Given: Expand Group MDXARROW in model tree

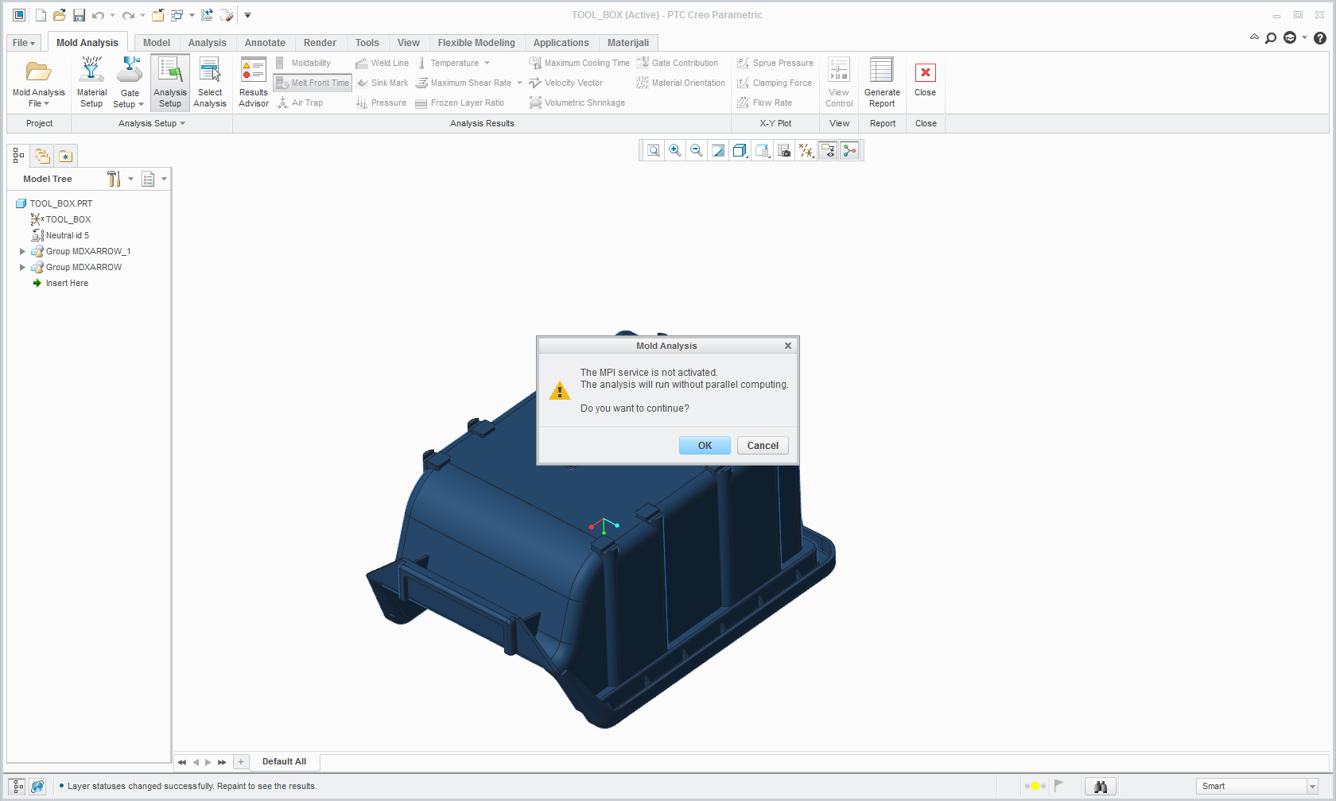Looking at the screenshot, I should point(22,267).
